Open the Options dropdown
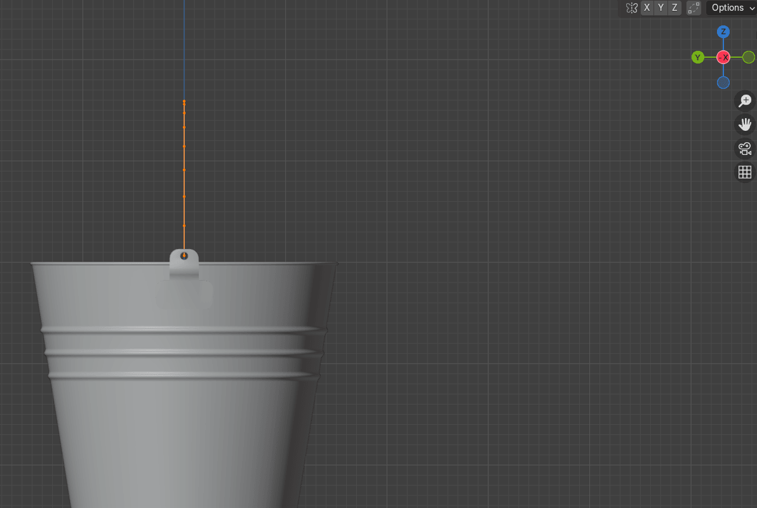 (732, 8)
